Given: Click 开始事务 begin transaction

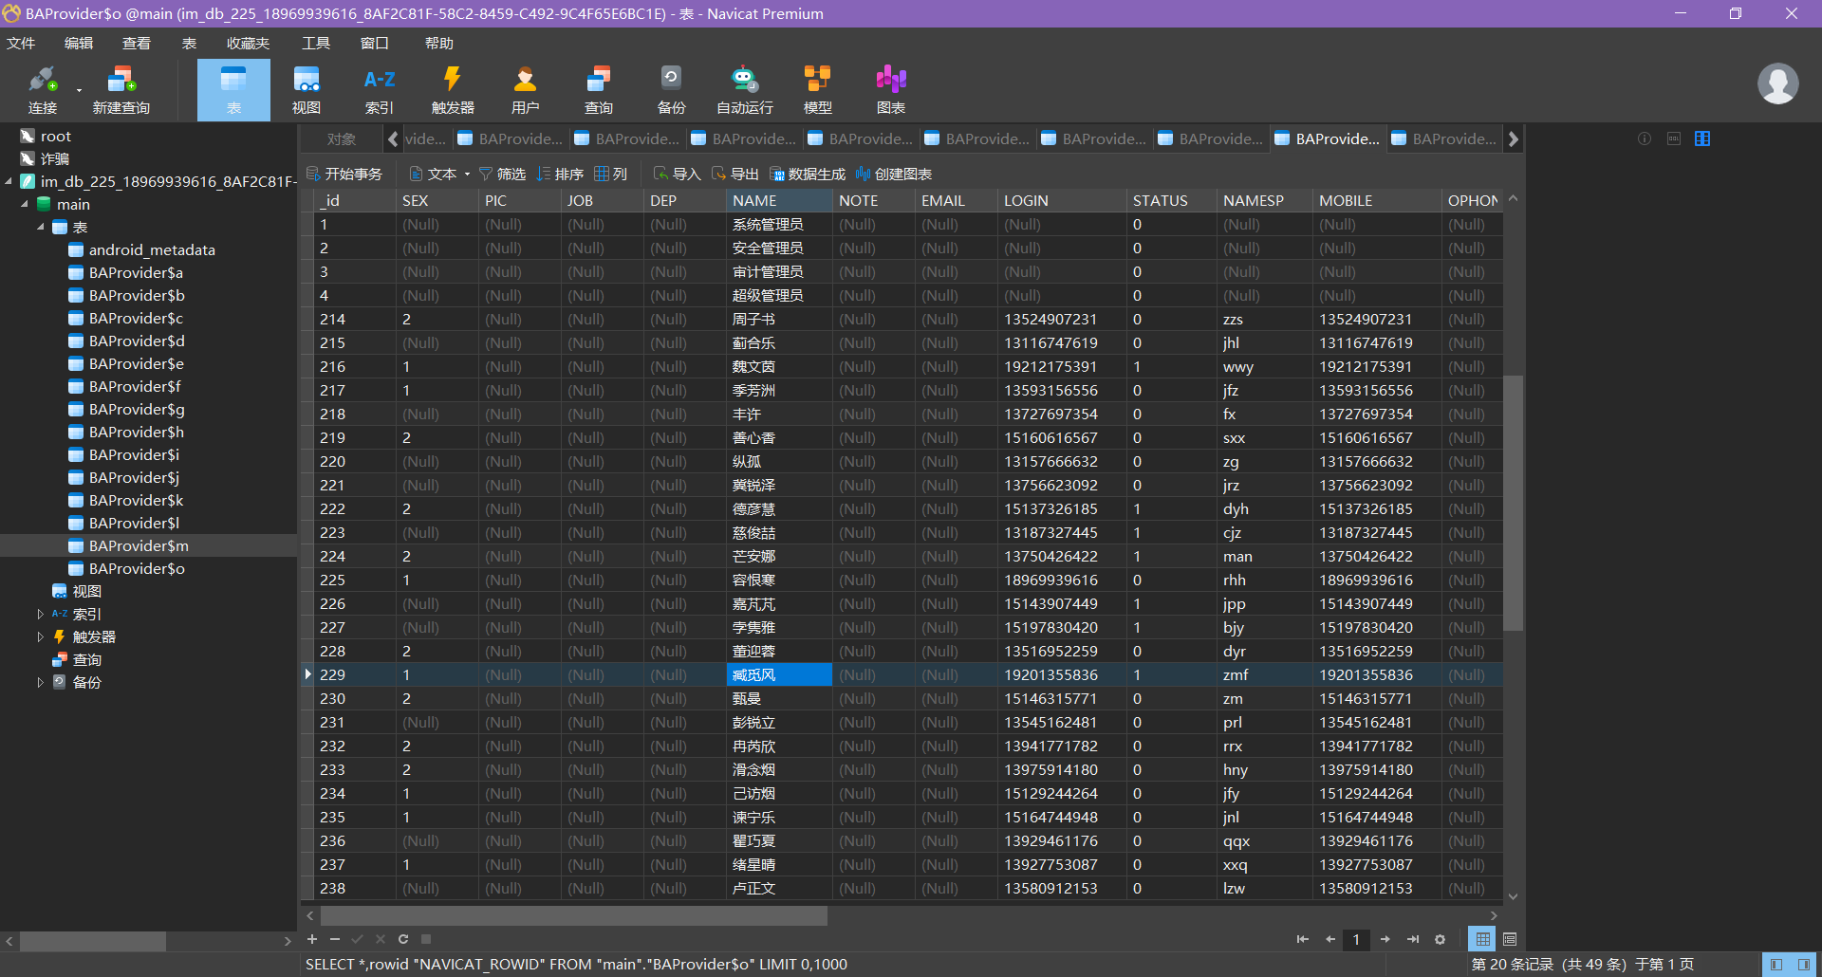Looking at the screenshot, I should (x=344, y=174).
